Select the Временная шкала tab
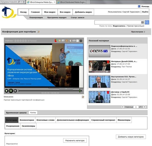Screen dimensions: 152x146 (x=16, y=113)
